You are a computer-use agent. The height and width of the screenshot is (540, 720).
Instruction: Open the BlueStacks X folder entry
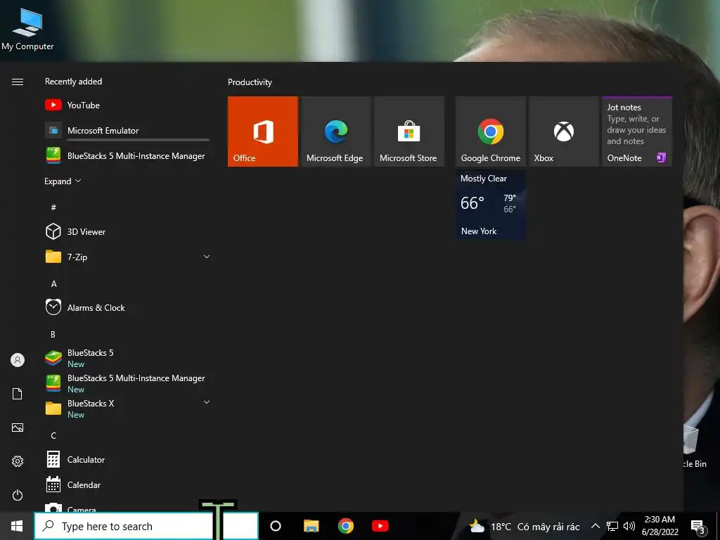click(x=128, y=409)
